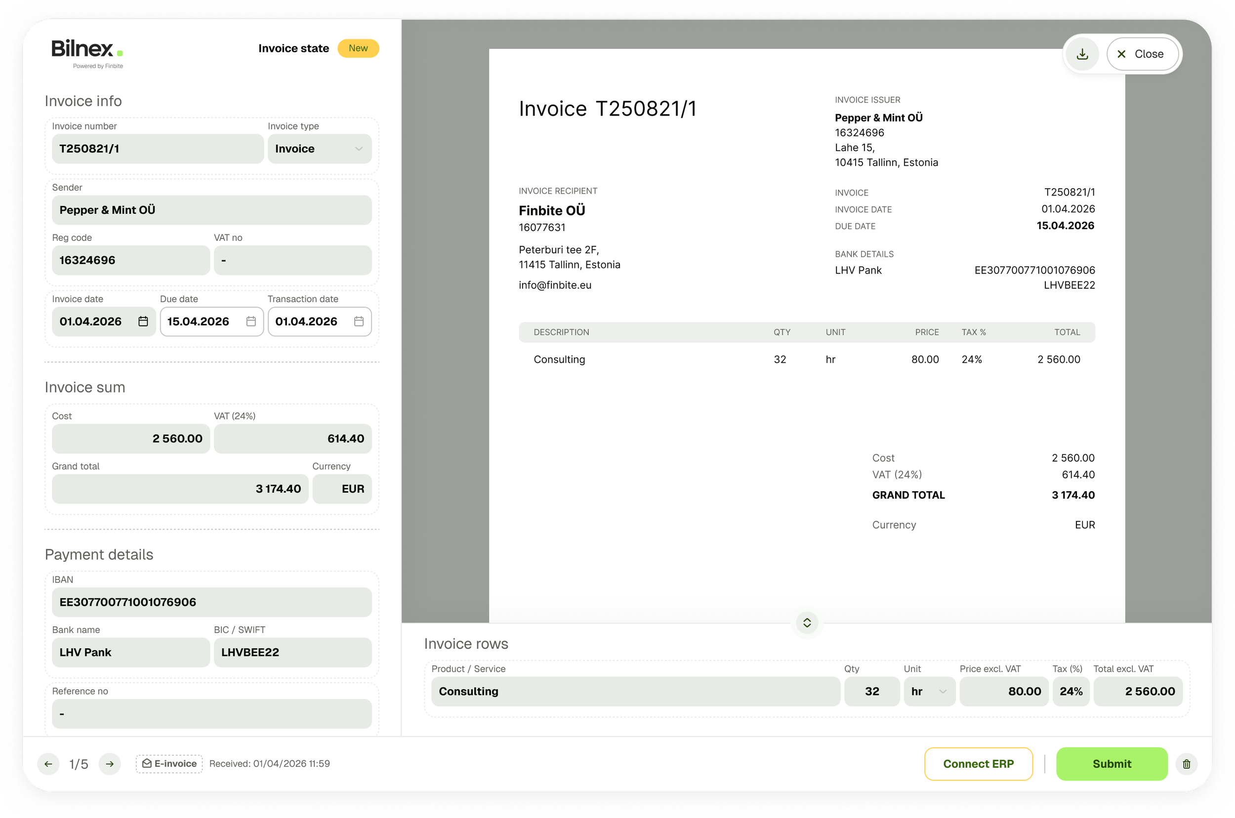This screenshot has width=1235, height=818.
Task: Edit Product / Service field Consulting
Action: tap(636, 691)
